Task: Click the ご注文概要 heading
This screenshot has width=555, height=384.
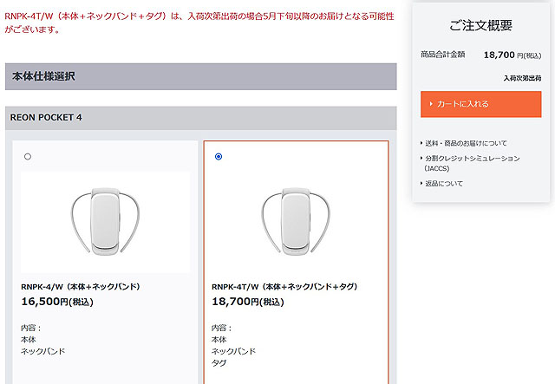Action: [480, 25]
